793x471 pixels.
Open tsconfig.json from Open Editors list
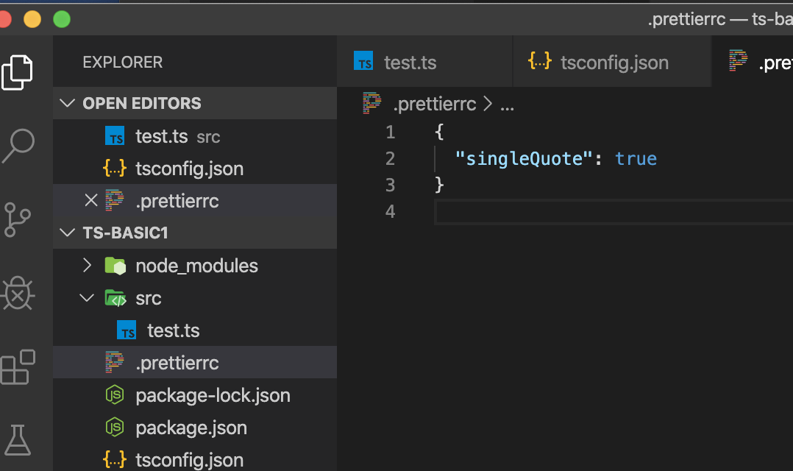coord(189,169)
